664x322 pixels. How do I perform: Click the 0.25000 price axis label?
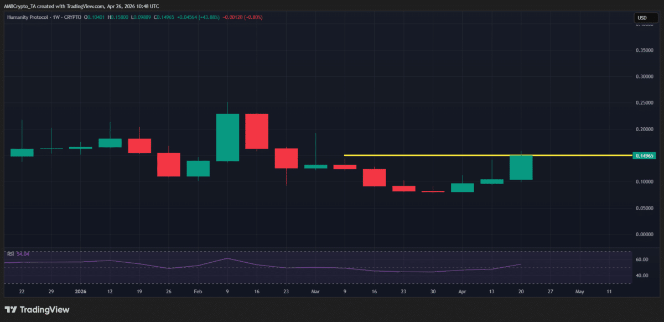coord(644,103)
